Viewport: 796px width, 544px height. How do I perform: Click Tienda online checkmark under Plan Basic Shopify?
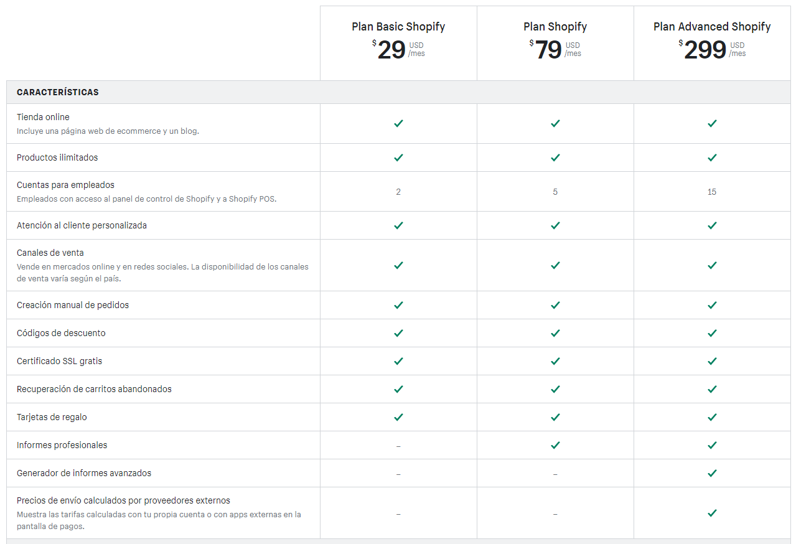pos(398,123)
